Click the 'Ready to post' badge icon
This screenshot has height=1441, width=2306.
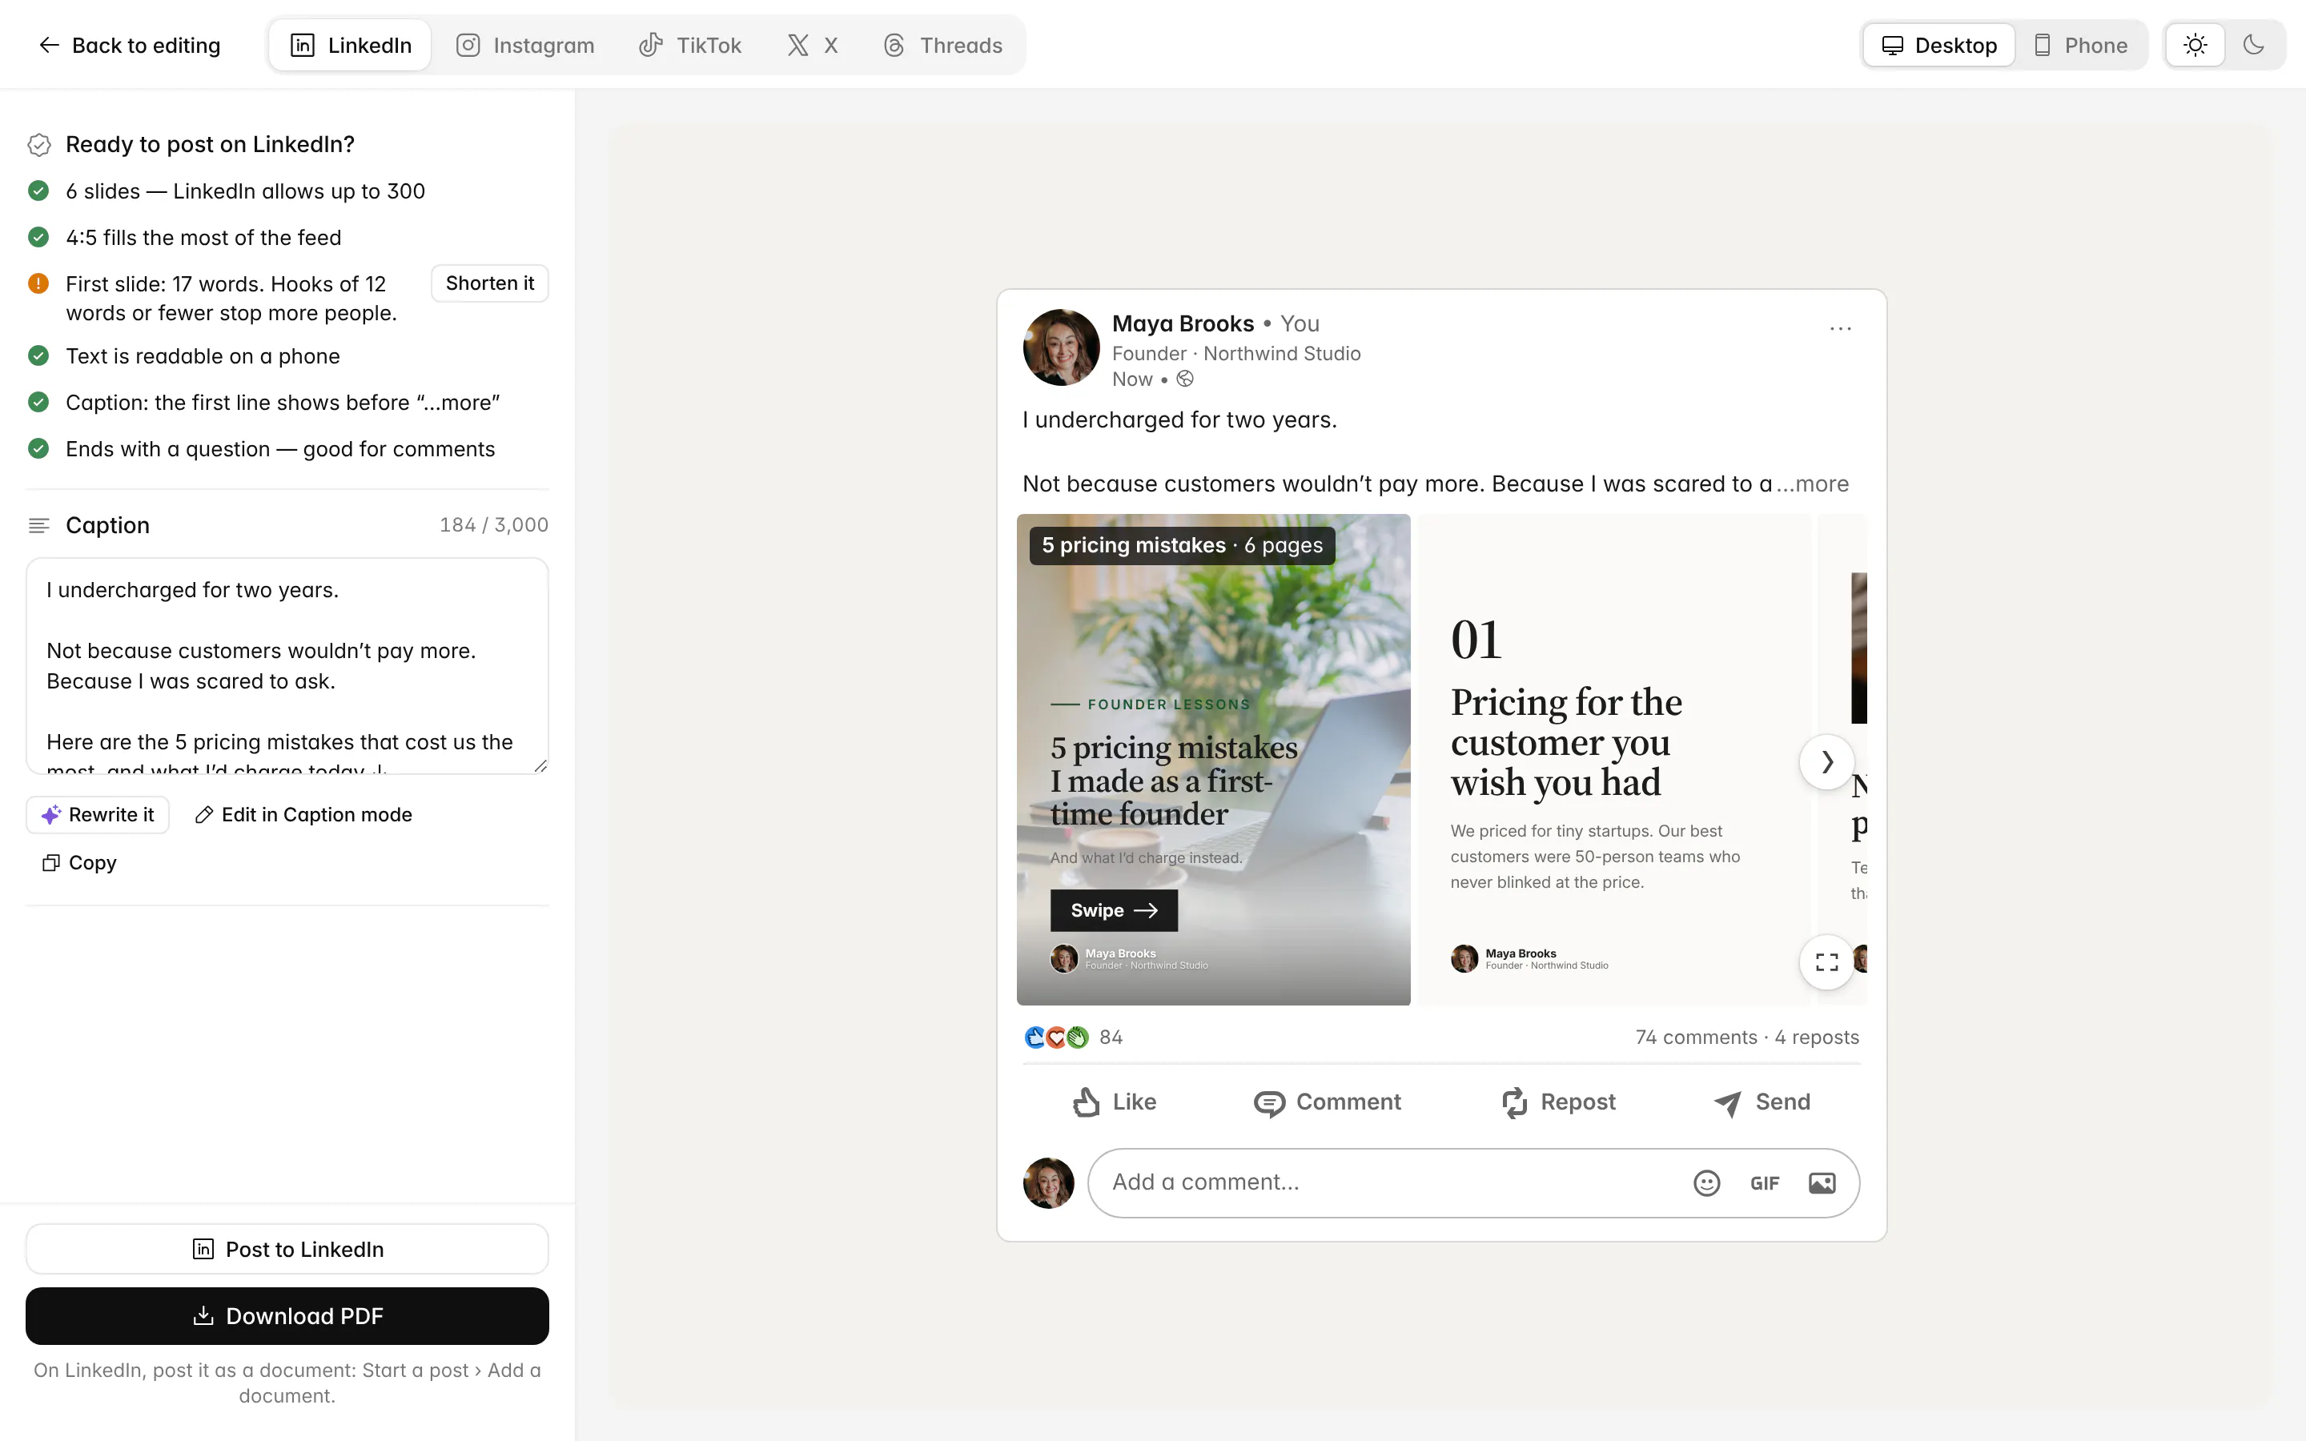tap(39, 145)
